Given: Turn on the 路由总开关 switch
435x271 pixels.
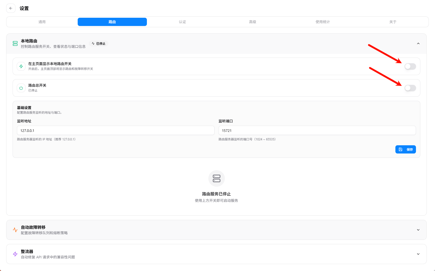Looking at the screenshot, I should tap(410, 88).
